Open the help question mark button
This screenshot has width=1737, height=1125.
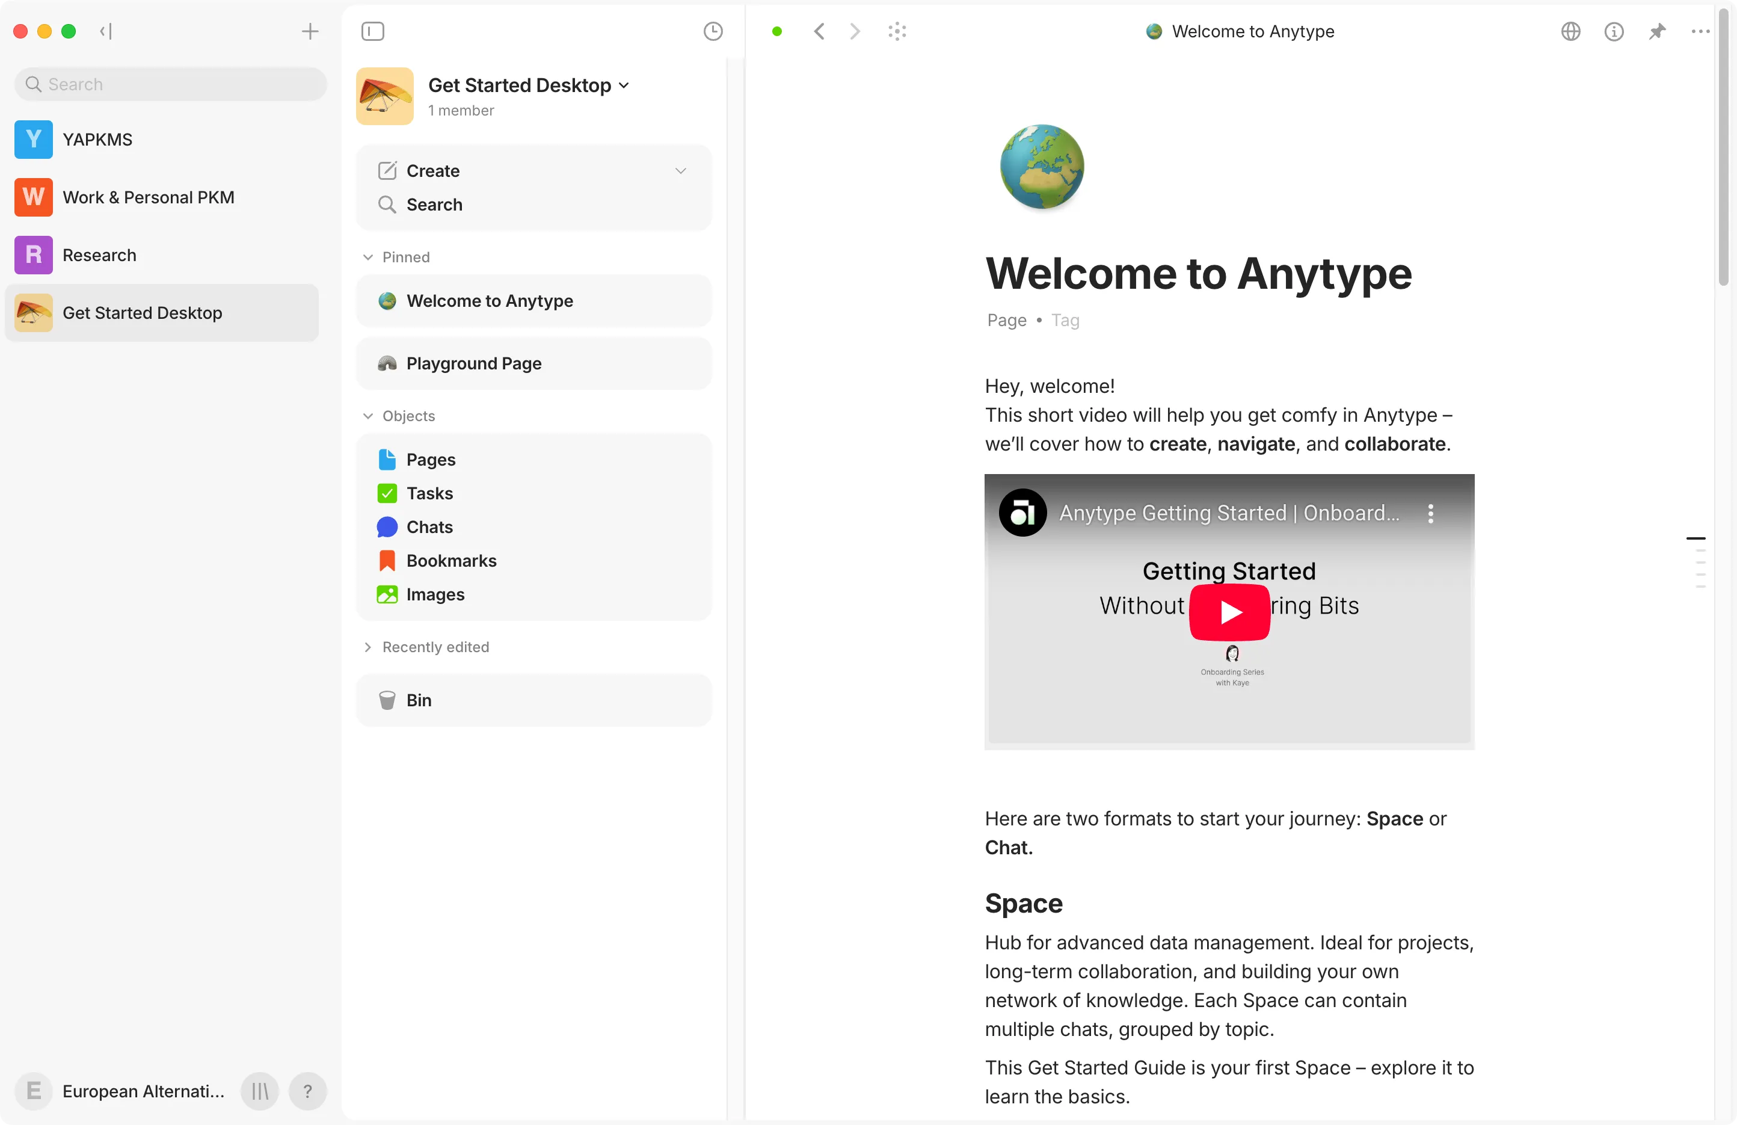pyautogui.click(x=307, y=1091)
